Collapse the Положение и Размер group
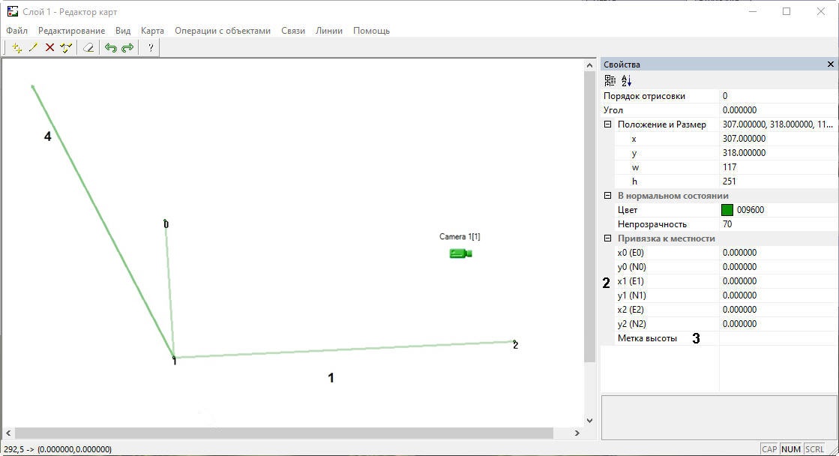The image size is (839, 456). (x=608, y=124)
